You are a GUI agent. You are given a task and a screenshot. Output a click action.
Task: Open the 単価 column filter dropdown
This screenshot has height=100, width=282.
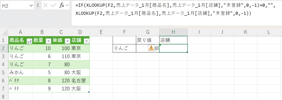click(x=67, y=41)
